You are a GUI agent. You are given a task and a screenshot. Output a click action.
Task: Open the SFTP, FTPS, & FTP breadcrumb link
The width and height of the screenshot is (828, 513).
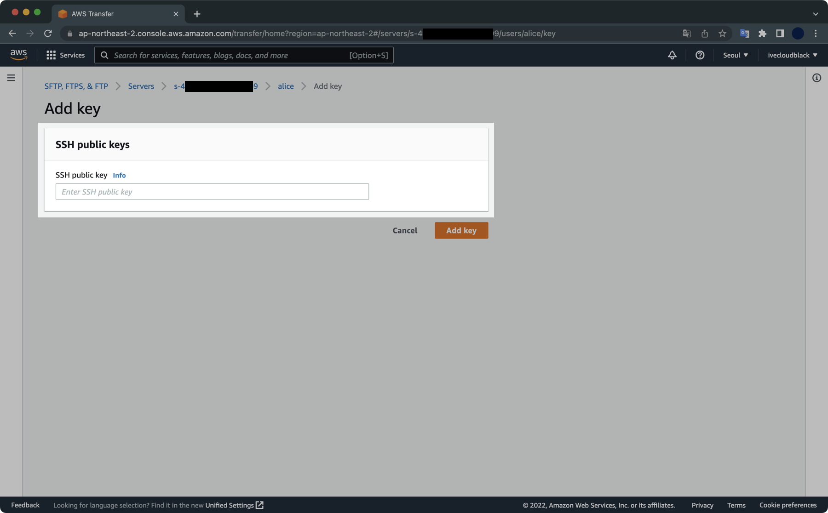(x=76, y=86)
